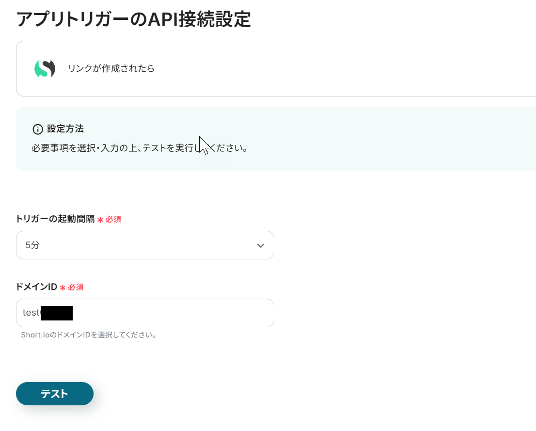The image size is (536, 431).
Task: Expand the chevron arrow on the 5分 dropdown
Action: coord(261,246)
